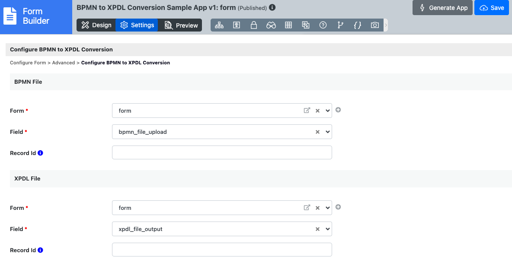Open the BPMN File Form dropdown
Viewport: 512px width, 266px height.
327,111
